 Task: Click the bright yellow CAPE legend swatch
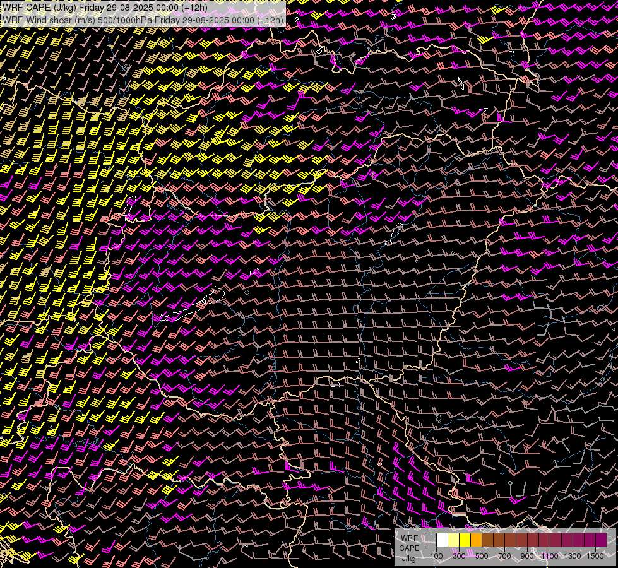(x=465, y=540)
